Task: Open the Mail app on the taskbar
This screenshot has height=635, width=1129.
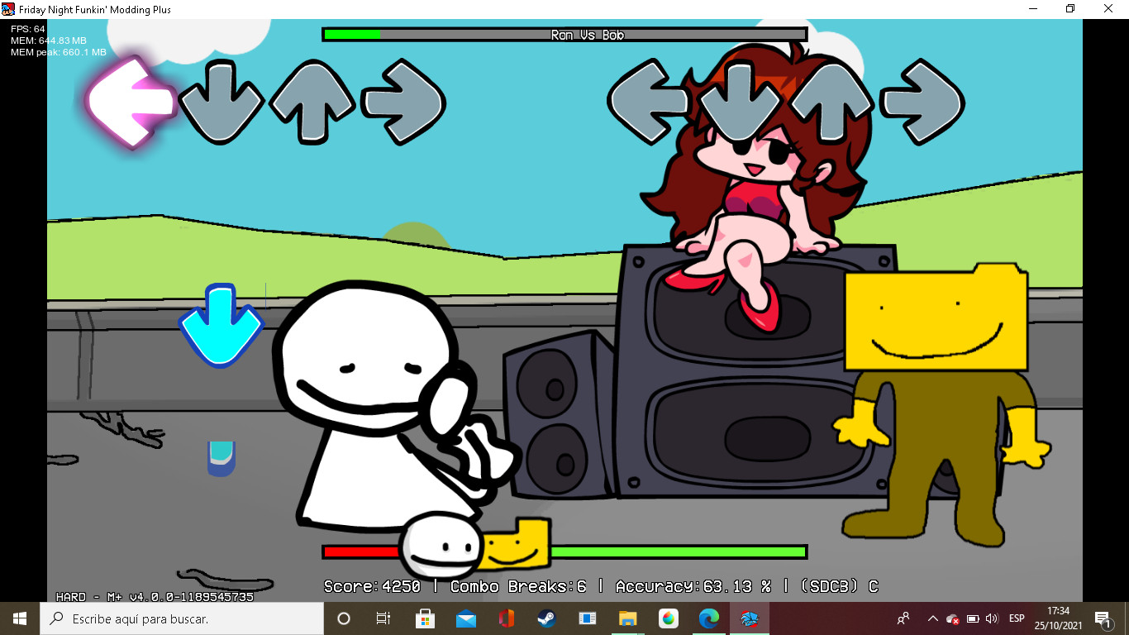Action: point(465,618)
